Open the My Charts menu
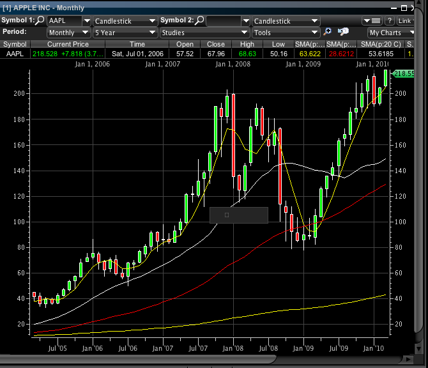 [390, 33]
